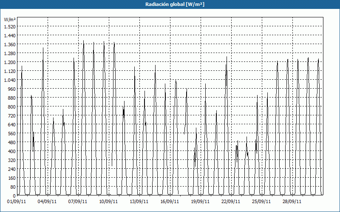Click the 880 y-axis value
This screenshot has width=340, height=212.
coord(12,98)
